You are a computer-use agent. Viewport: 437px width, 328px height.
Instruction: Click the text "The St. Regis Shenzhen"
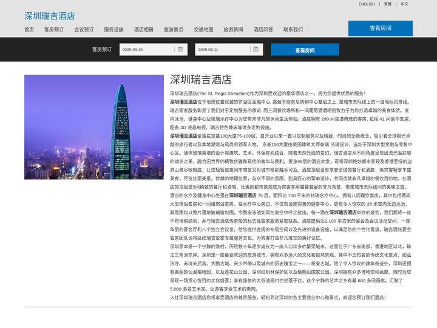[224, 94]
